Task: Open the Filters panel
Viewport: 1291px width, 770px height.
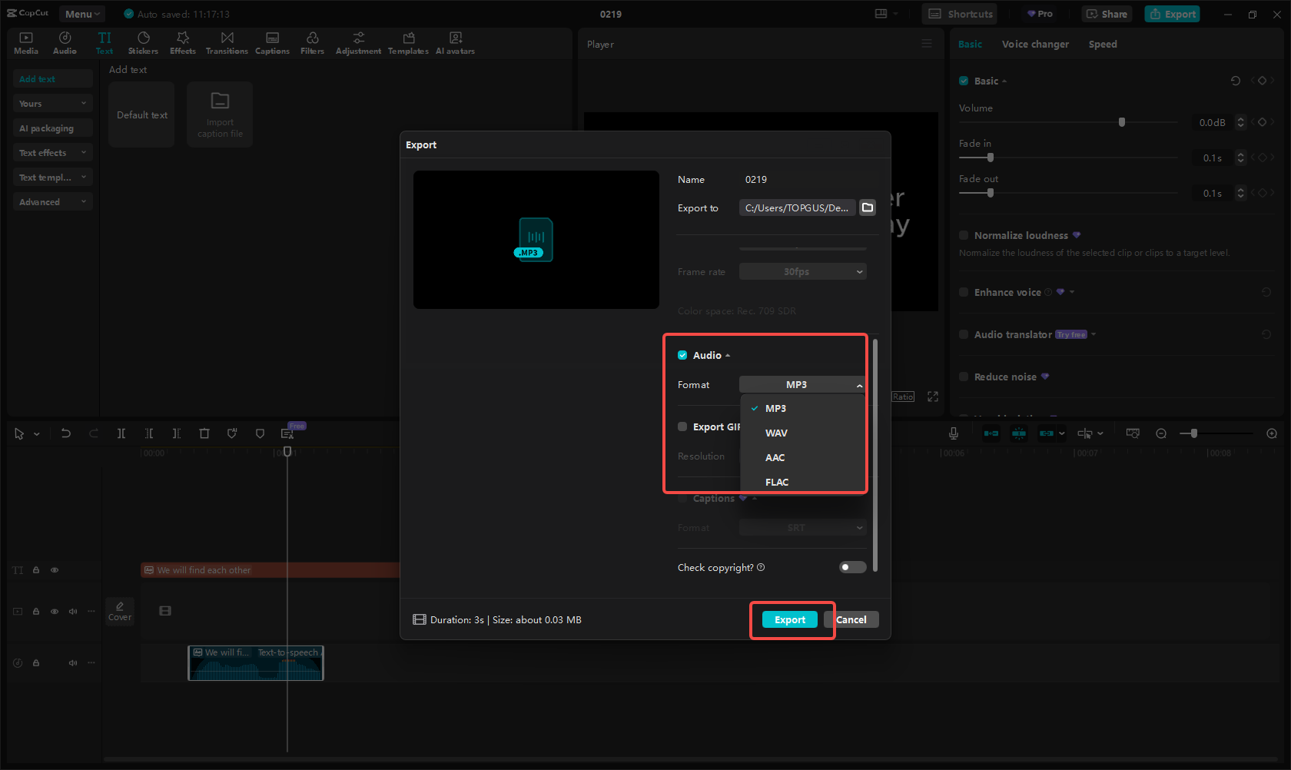Action: (x=312, y=42)
